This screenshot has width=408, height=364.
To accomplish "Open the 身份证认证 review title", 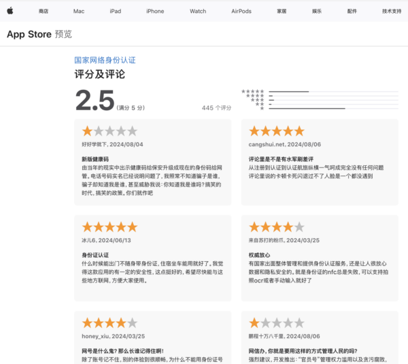I will (95, 255).
